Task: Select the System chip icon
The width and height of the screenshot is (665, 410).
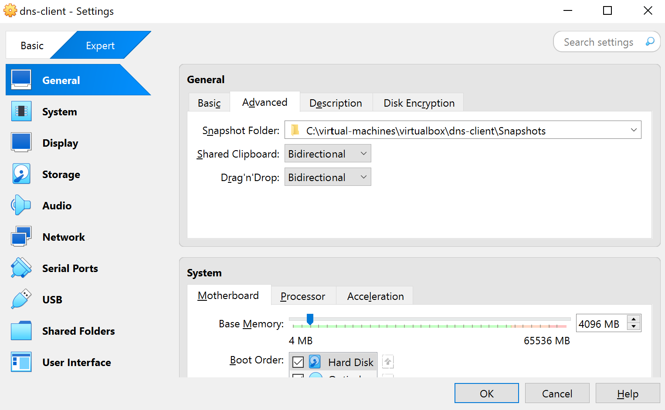Action: click(21, 111)
